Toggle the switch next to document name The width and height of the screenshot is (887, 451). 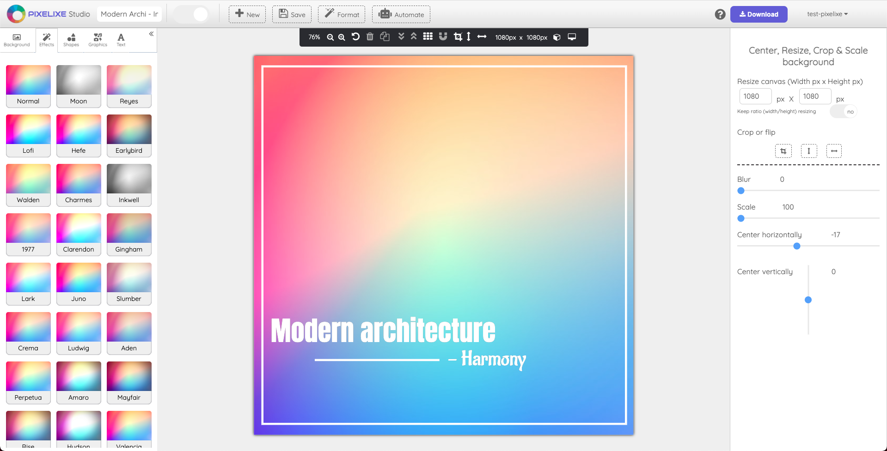coord(191,14)
